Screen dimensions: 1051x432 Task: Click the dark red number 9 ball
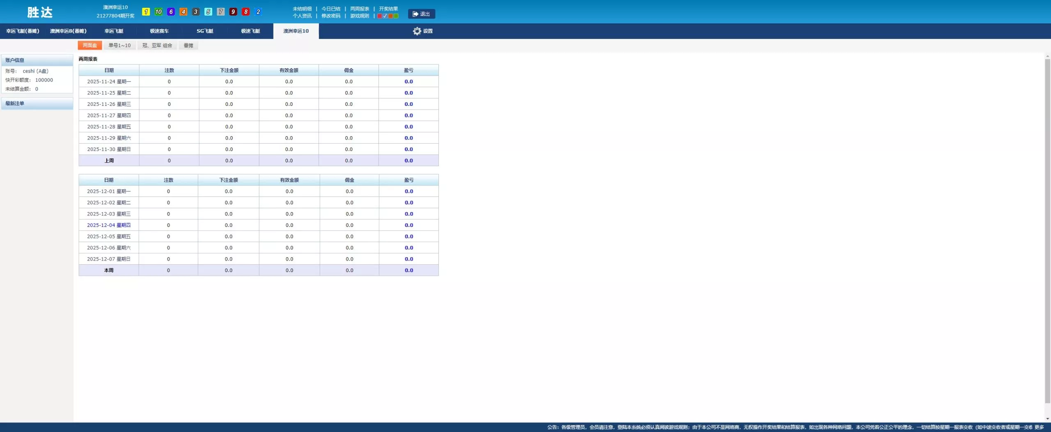tap(233, 12)
